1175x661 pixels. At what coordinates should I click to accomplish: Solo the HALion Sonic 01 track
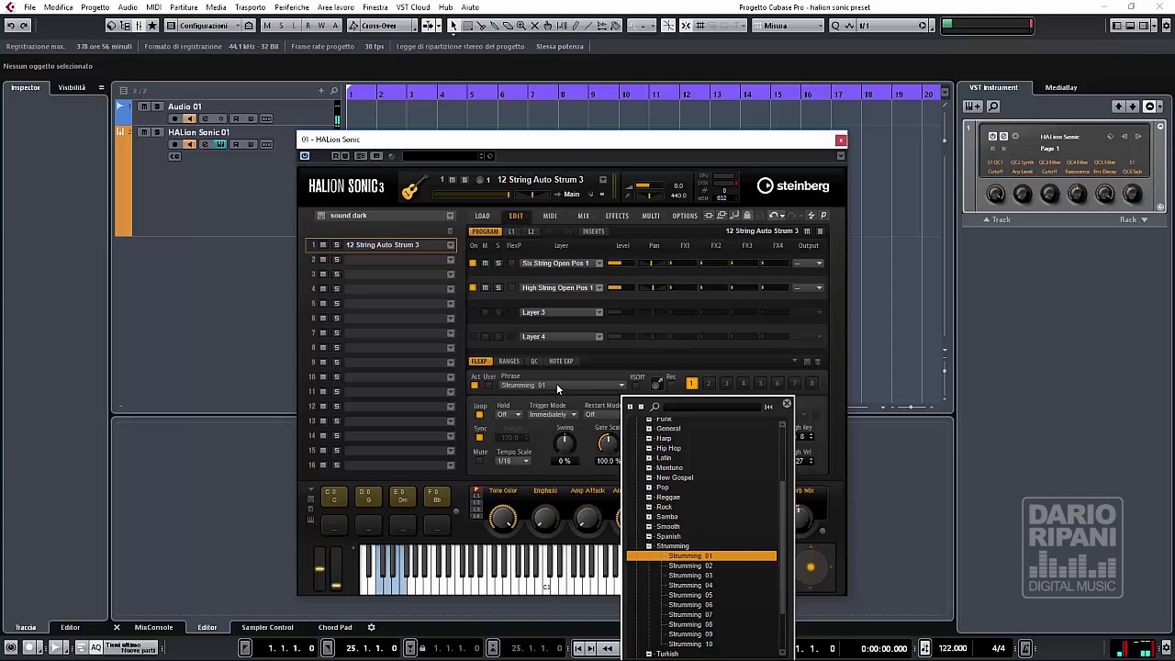(157, 132)
